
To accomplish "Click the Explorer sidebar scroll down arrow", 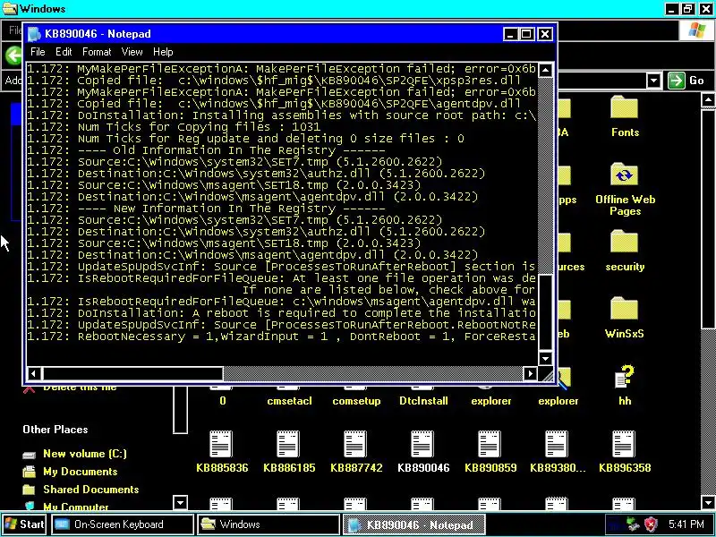I will point(181,503).
